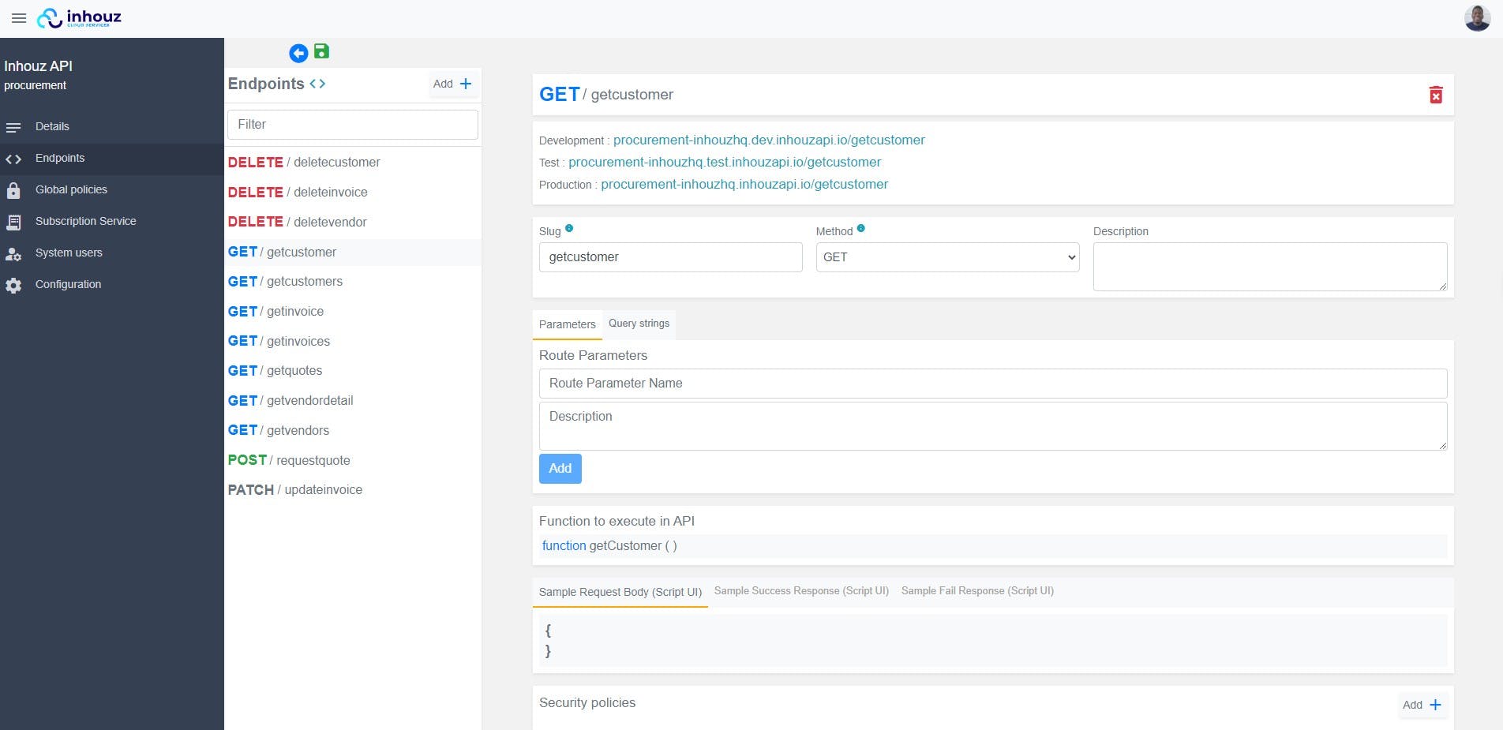Switch to the Query strings tab
This screenshot has height=730, width=1503.
639,324
